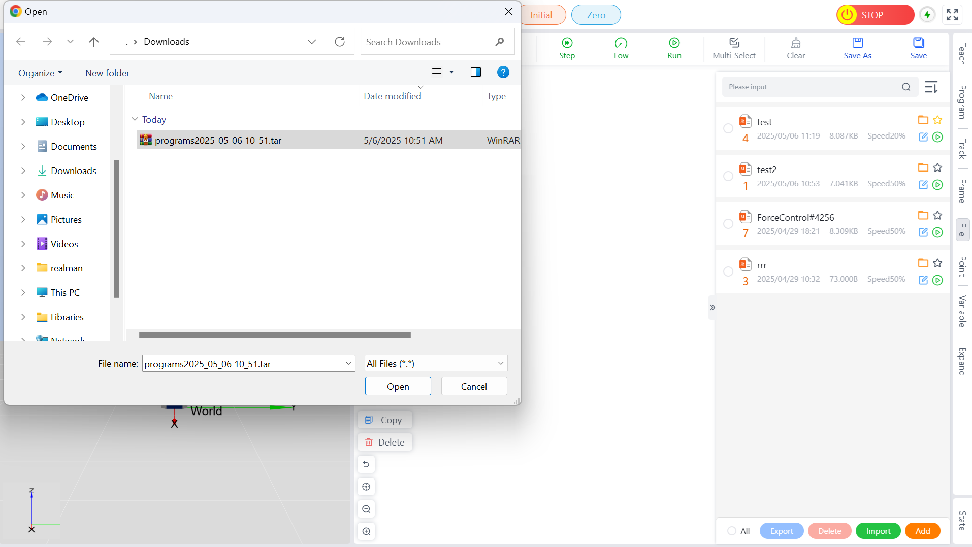Select the test program radio button

tap(728, 128)
